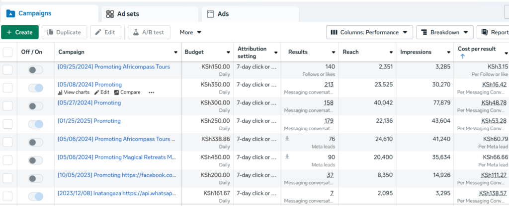509x206 pixels.
Task: Open the Columns: Performance dropdown
Action: 369,32
